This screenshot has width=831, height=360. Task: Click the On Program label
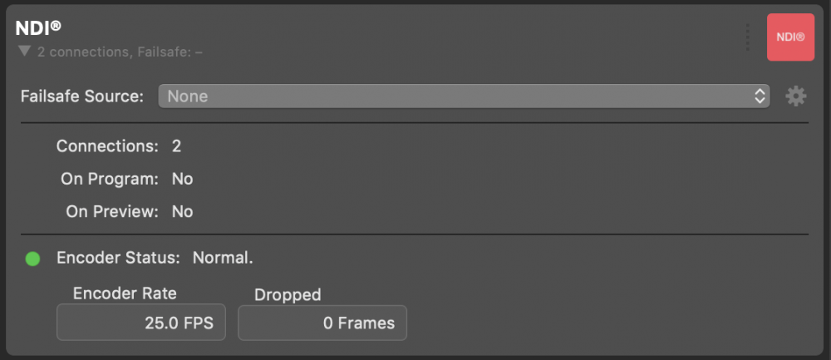tap(110, 180)
